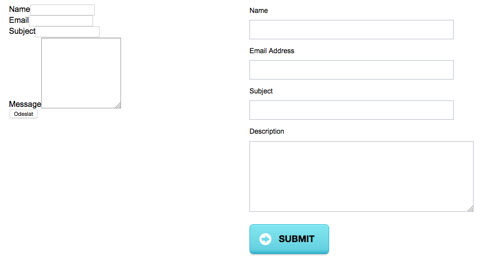The width and height of the screenshot is (488, 257).
Task: Click the wide Subject field in the styled form
Action: point(351,110)
